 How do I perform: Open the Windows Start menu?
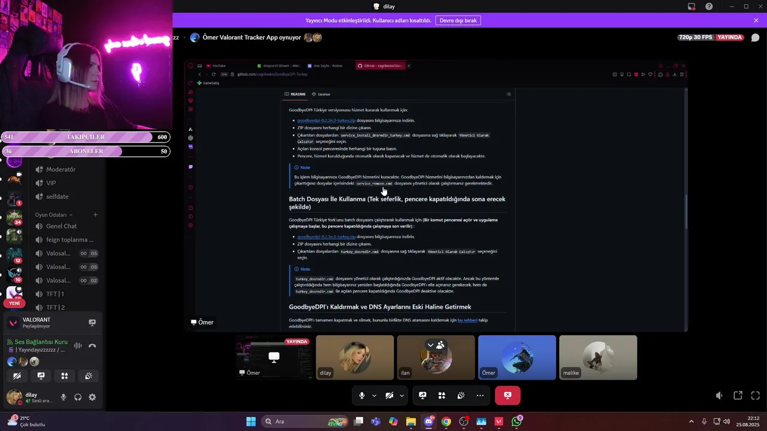coord(251,421)
